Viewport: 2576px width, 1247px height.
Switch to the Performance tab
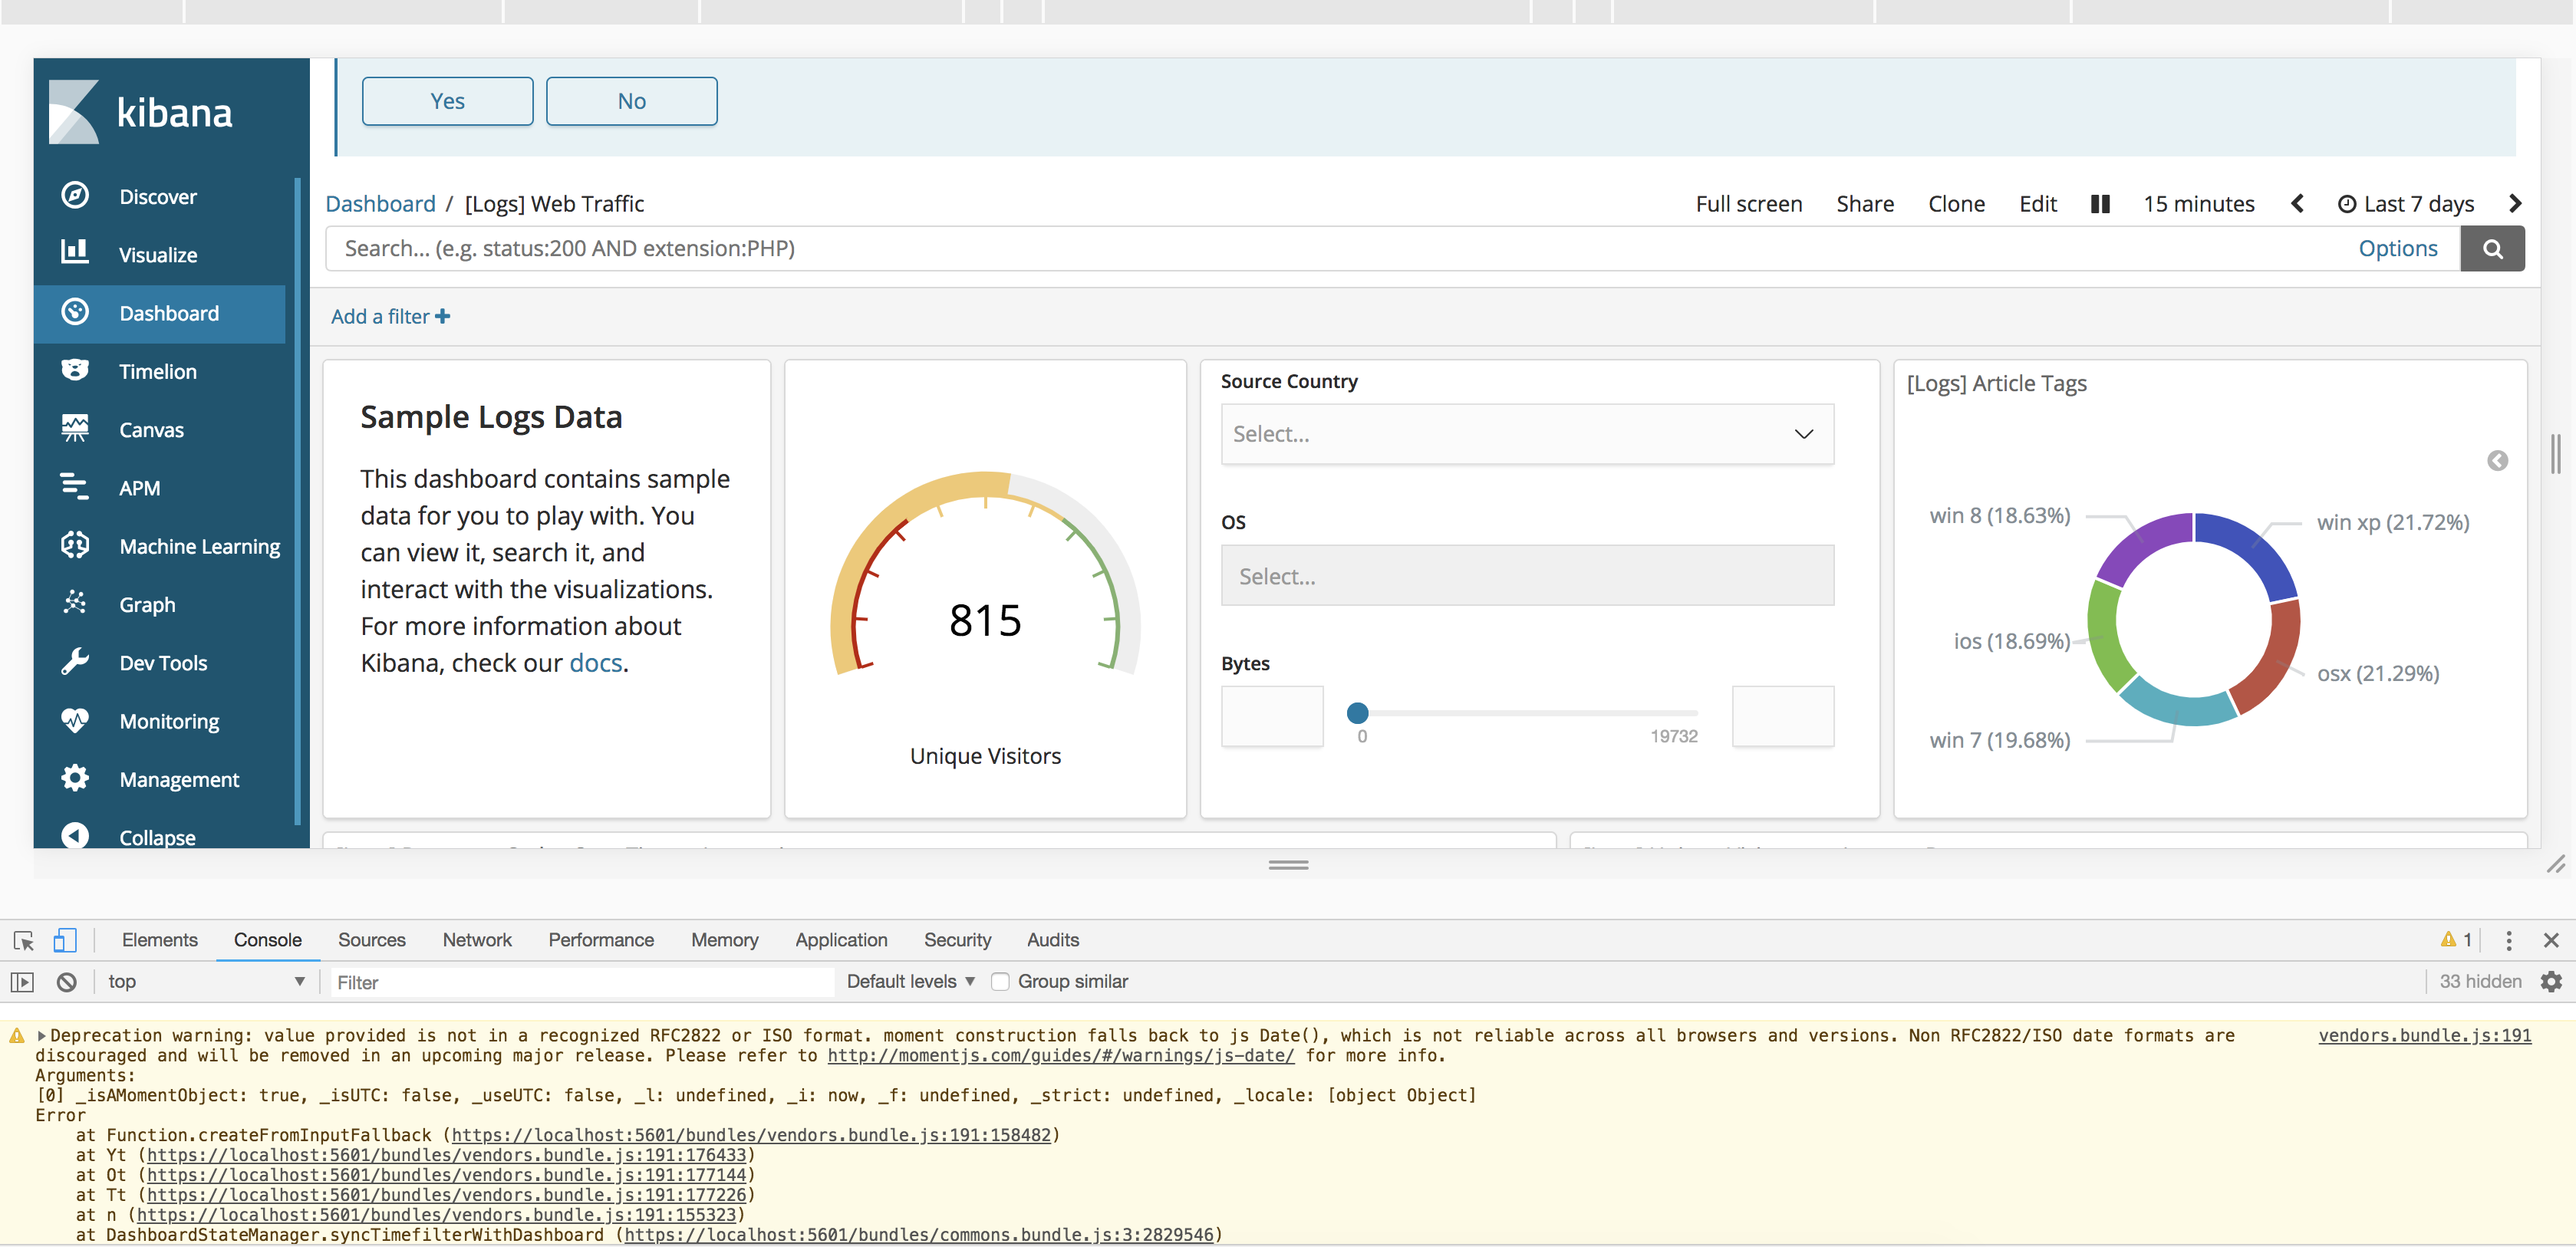click(600, 940)
